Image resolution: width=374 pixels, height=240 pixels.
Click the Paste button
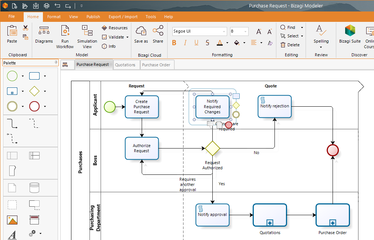tap(12, 34)
